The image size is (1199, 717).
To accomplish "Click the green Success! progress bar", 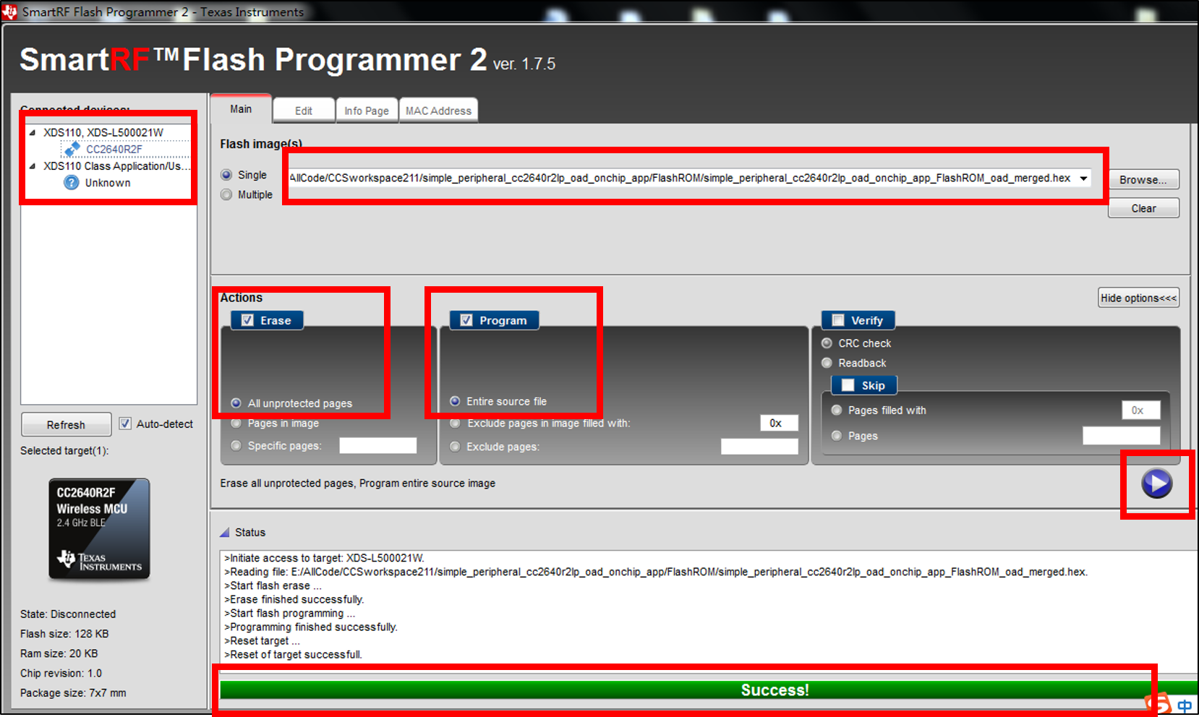I will pyautogui.click(x=709, y=690).
